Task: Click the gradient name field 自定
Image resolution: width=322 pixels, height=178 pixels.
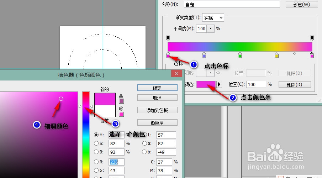Action: pos(232,4)
